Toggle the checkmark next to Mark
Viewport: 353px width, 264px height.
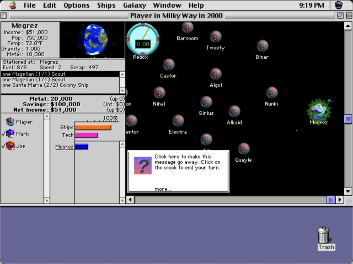[3, 134]
